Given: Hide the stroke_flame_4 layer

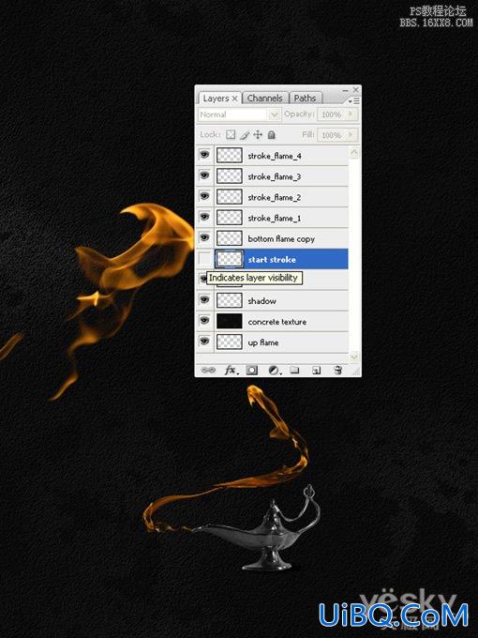Looking at the screenshot, I should 204,155.
